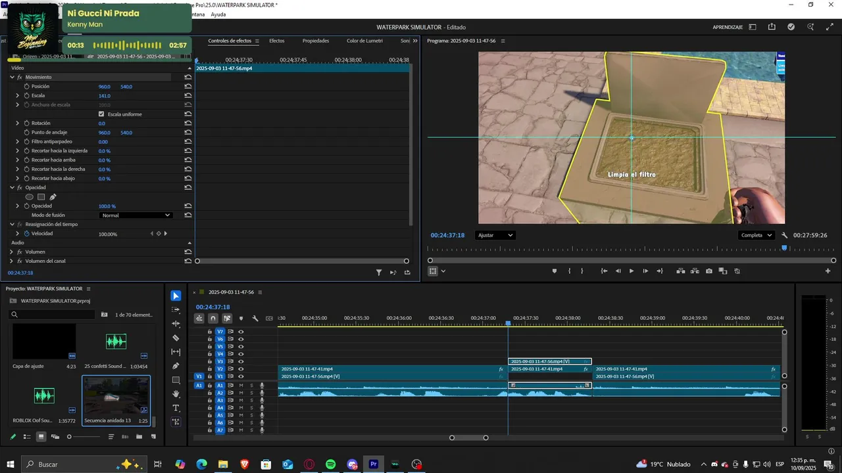The image size is (842, 473).
Task: Hide video track V2 with eye icon
Action: [241, 369]
